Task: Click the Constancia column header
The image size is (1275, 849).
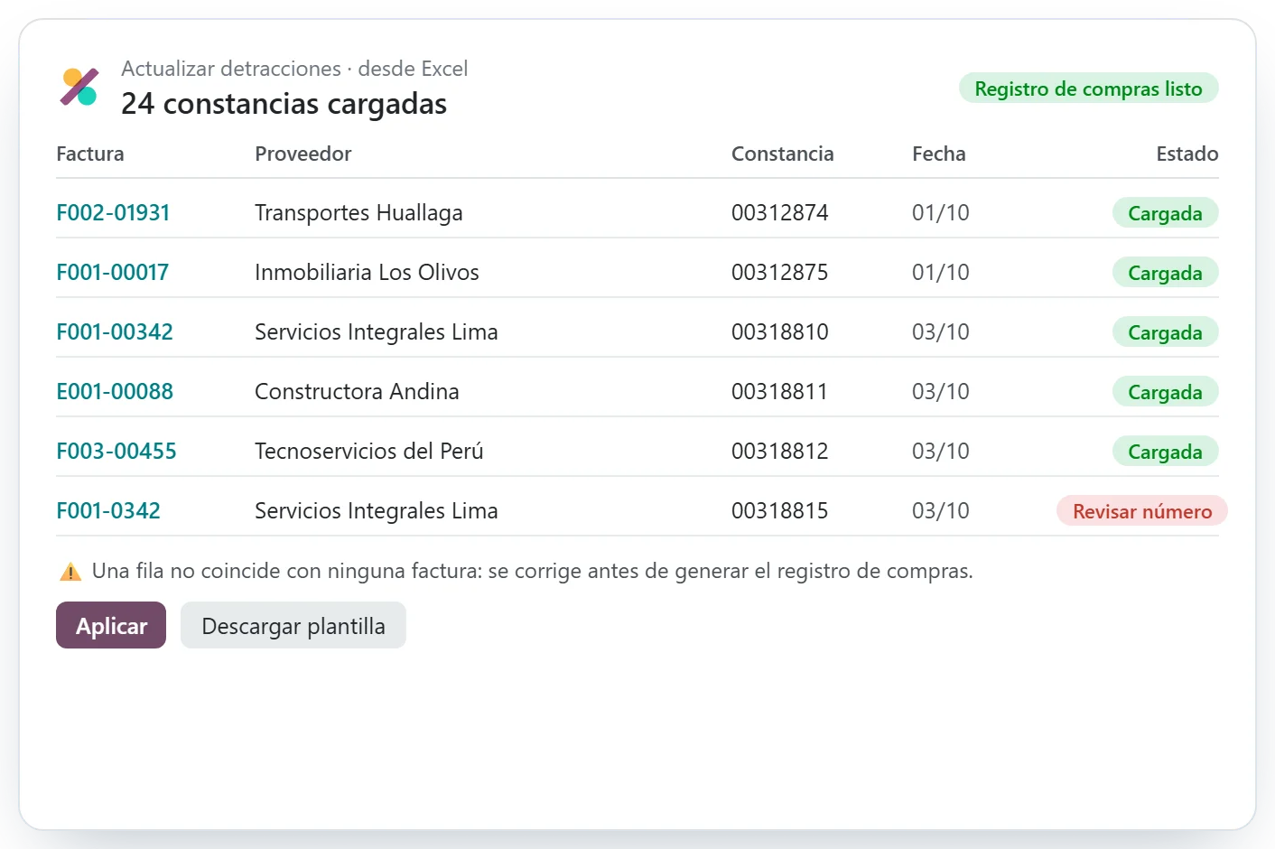Action: coord(783,154)
